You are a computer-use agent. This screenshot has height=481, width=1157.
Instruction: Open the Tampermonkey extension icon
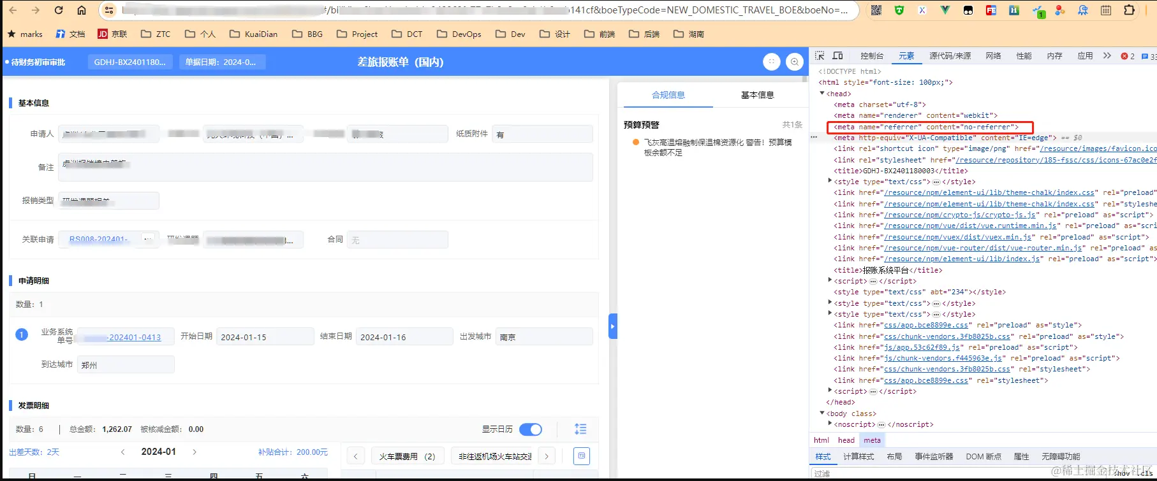968,10
